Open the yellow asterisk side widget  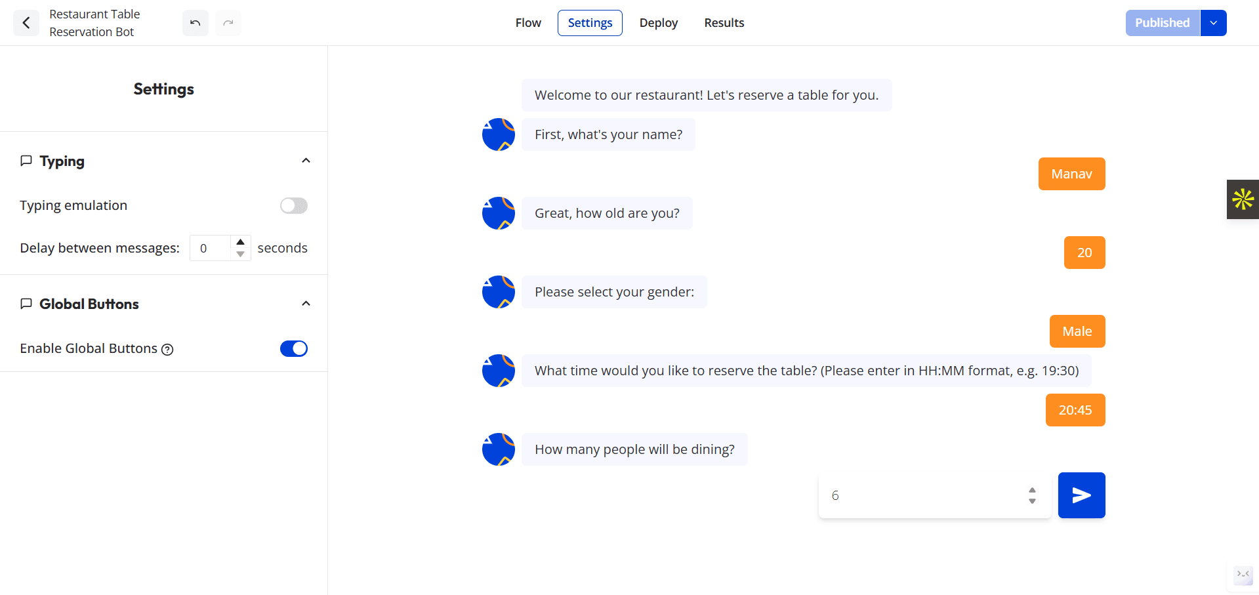1243,199
